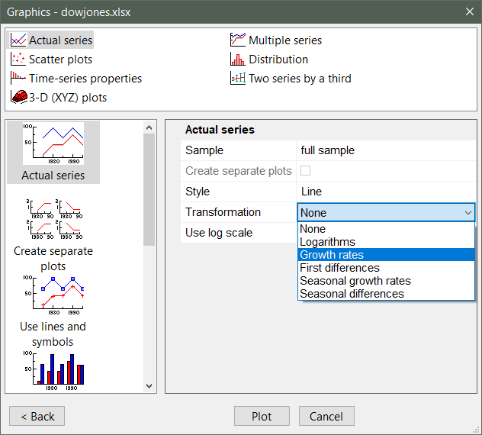Select Growth rates from the list

[332, 255]
